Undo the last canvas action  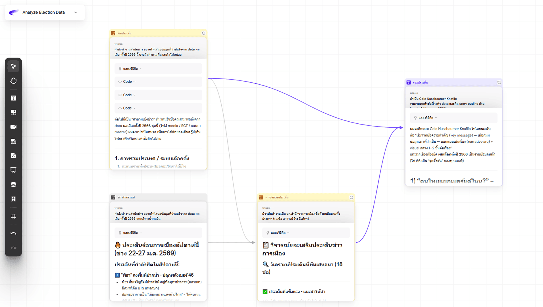coord(13,234)
